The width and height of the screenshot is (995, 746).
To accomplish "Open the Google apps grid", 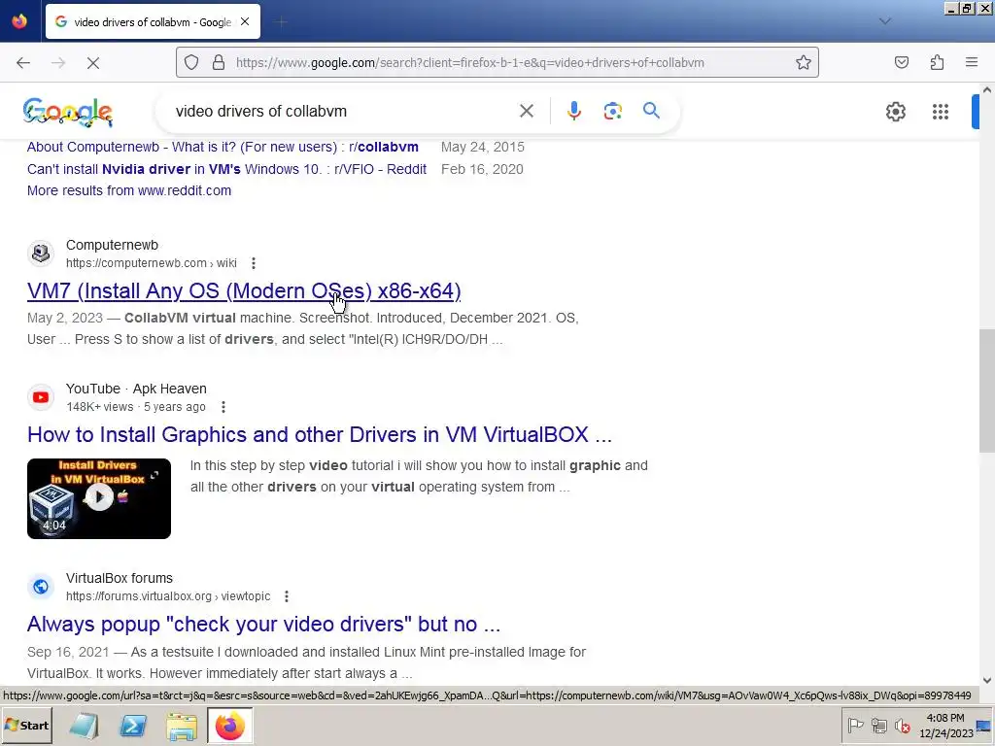I will coord(941,112).
